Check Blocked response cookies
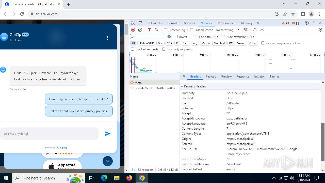Viewport: 325px width, 183px height. [263, 43]
